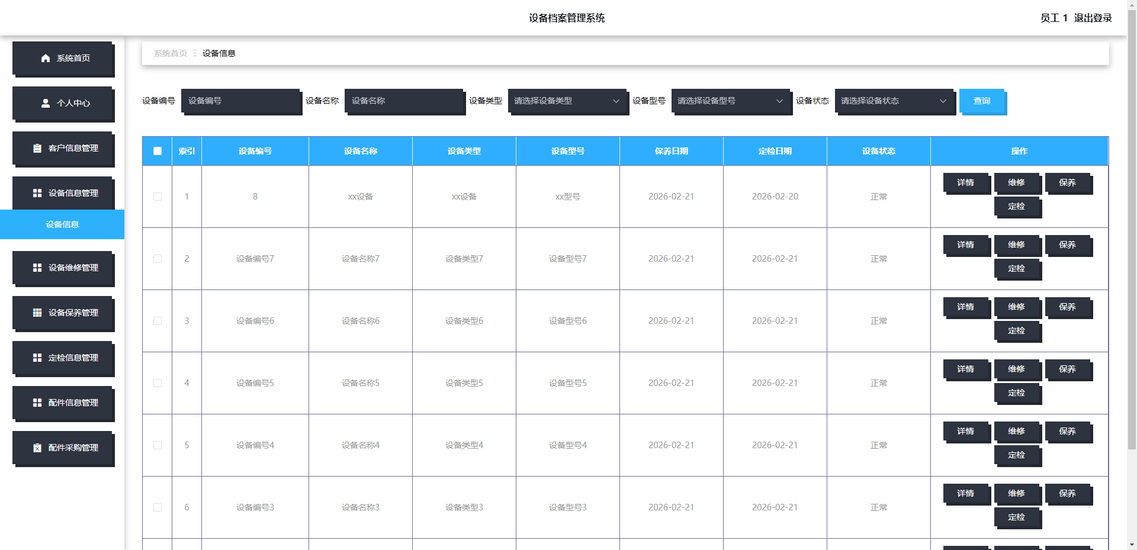This screenshot has width=1137, height=550.
Task: Toggle the select-all checkbox in table header
Action: click(158, 151)
